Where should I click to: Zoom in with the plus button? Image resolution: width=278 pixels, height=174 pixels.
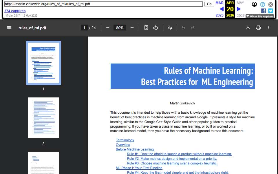[132, 28]
